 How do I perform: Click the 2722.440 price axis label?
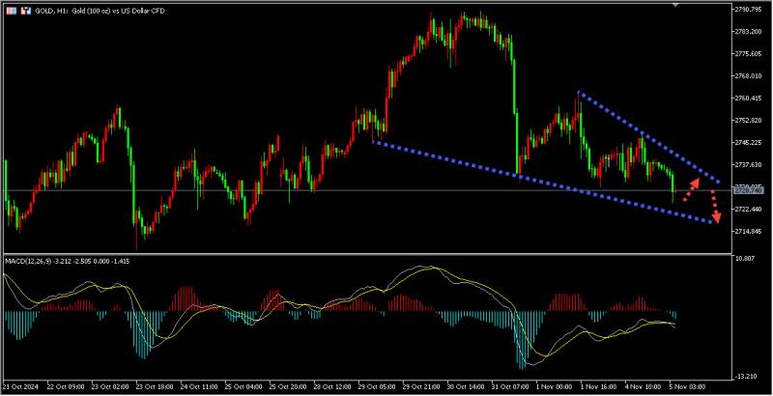pyautogui.click(x=750, y=210)
